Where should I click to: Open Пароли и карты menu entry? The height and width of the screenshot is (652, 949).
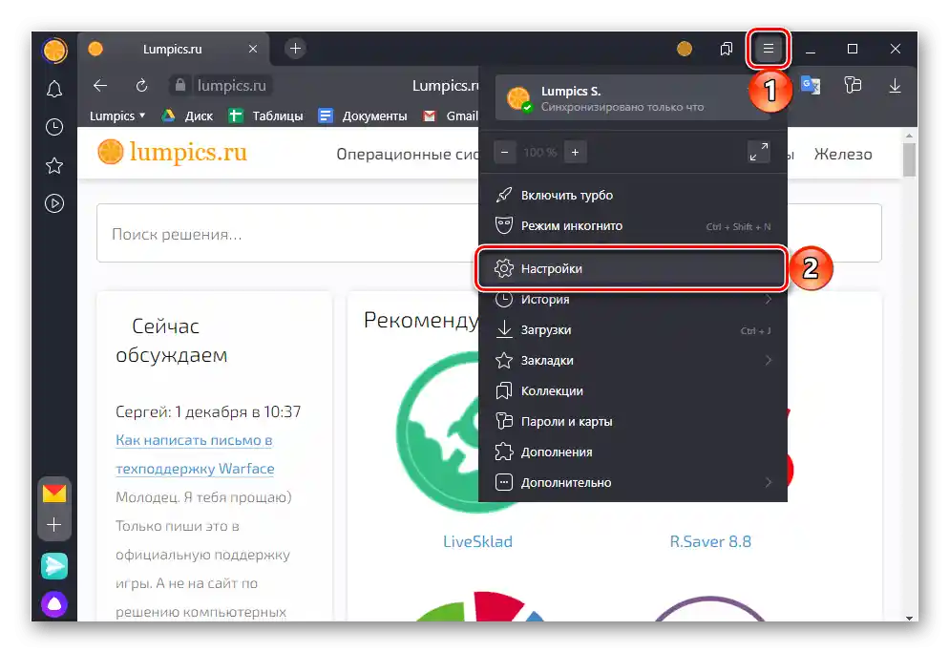pyautogui.click(x=632, y=421)
